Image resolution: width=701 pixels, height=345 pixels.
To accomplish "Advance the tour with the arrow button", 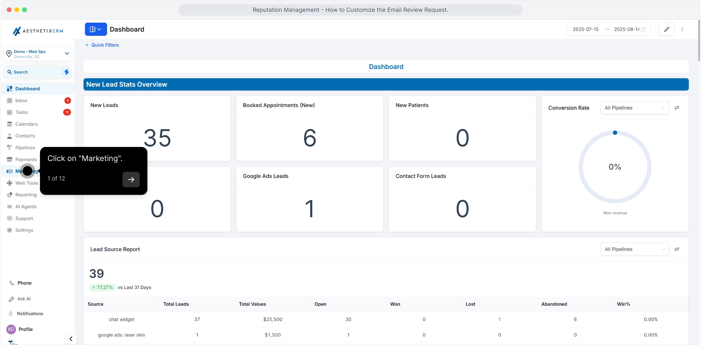I will [x=131, y=180].
